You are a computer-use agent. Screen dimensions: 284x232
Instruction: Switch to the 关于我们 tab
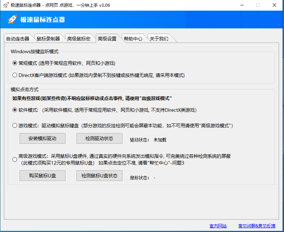(x=159, y=39)
